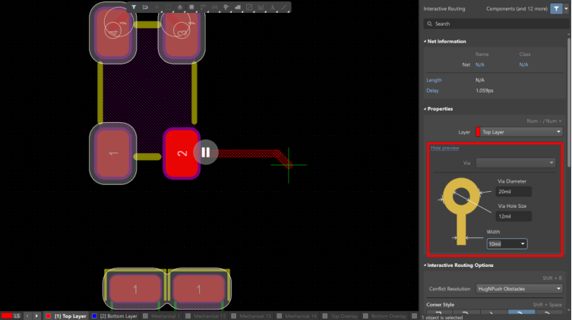Select the place text string (A) tool
The width and height of the screenshot is (572, 320).
point(273,7)
